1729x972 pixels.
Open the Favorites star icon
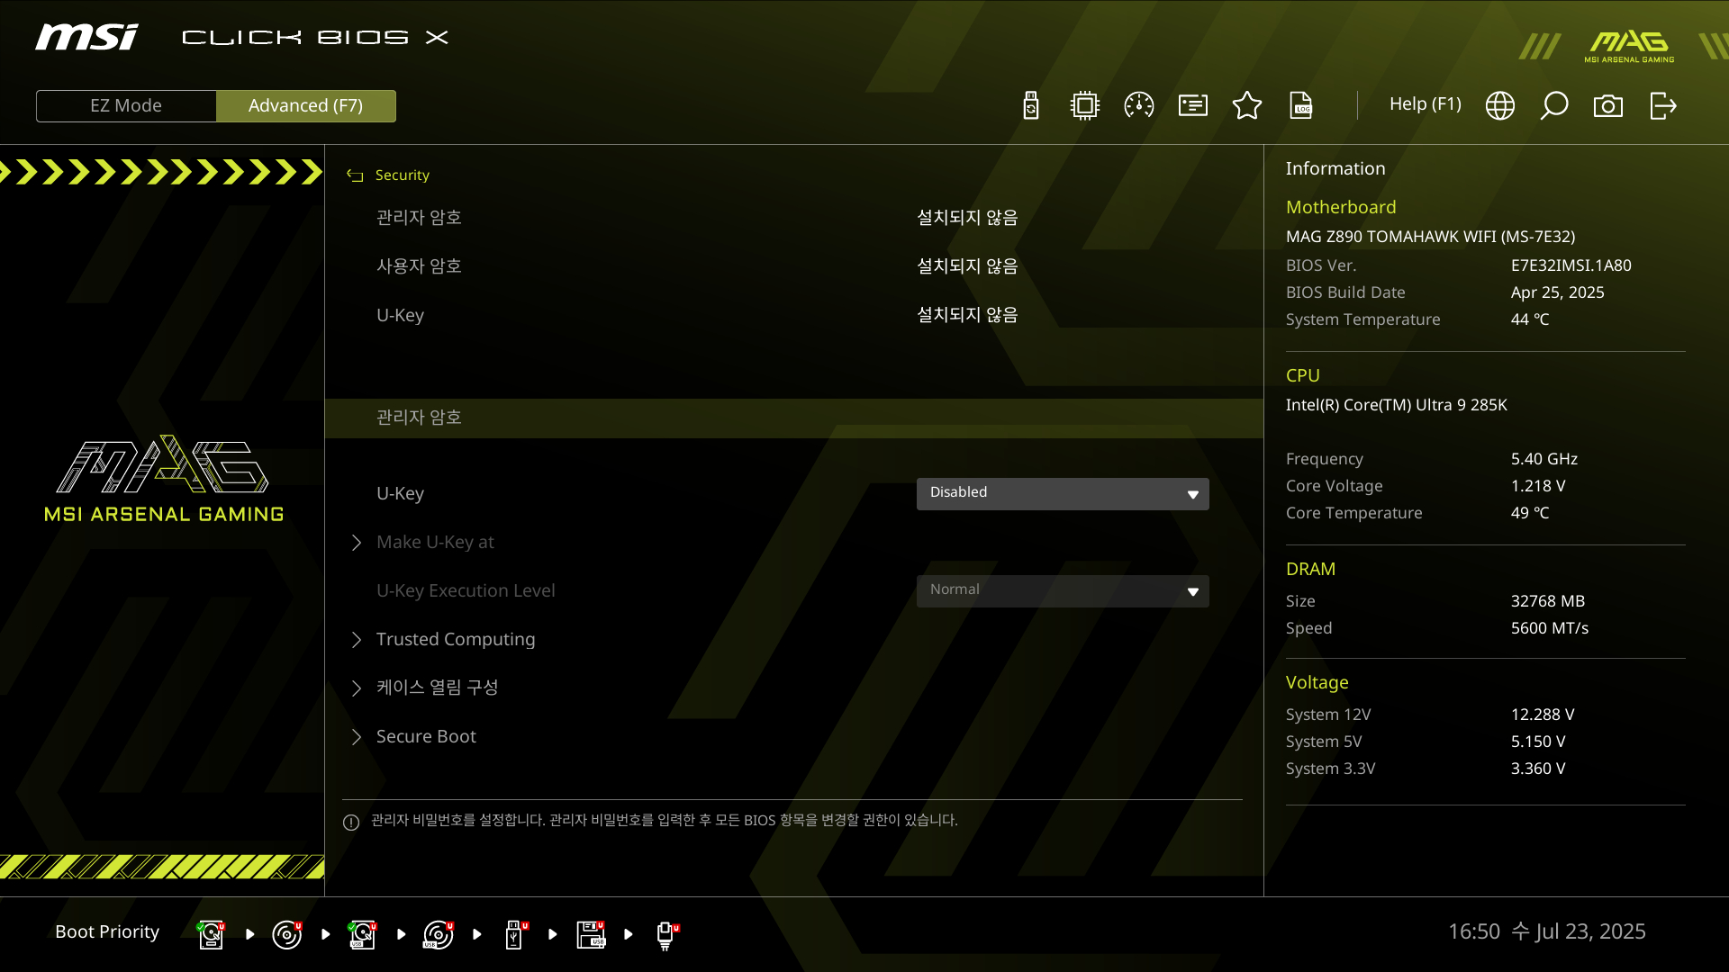1247,105
